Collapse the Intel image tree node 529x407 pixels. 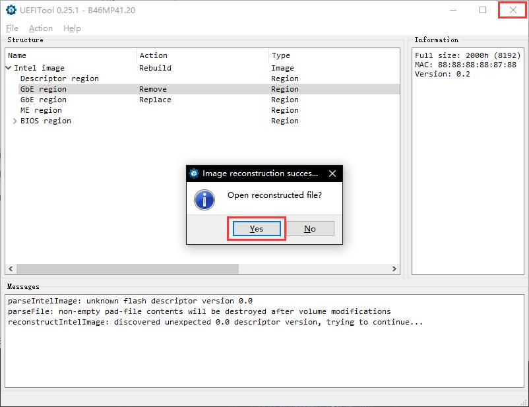(x=7, y=67)
